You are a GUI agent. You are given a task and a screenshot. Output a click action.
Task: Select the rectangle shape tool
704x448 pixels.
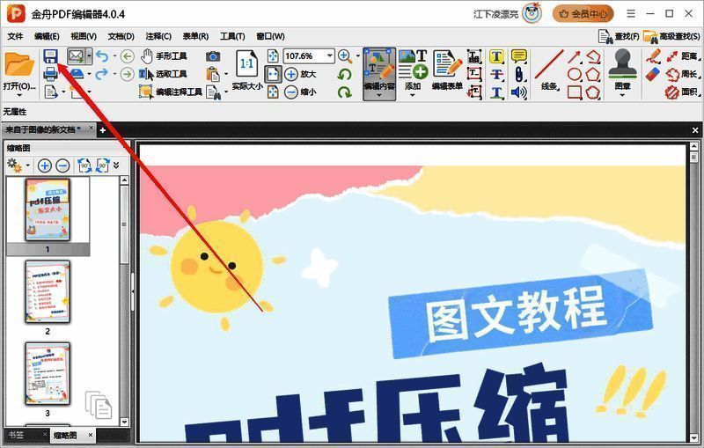tap(575, 92)
